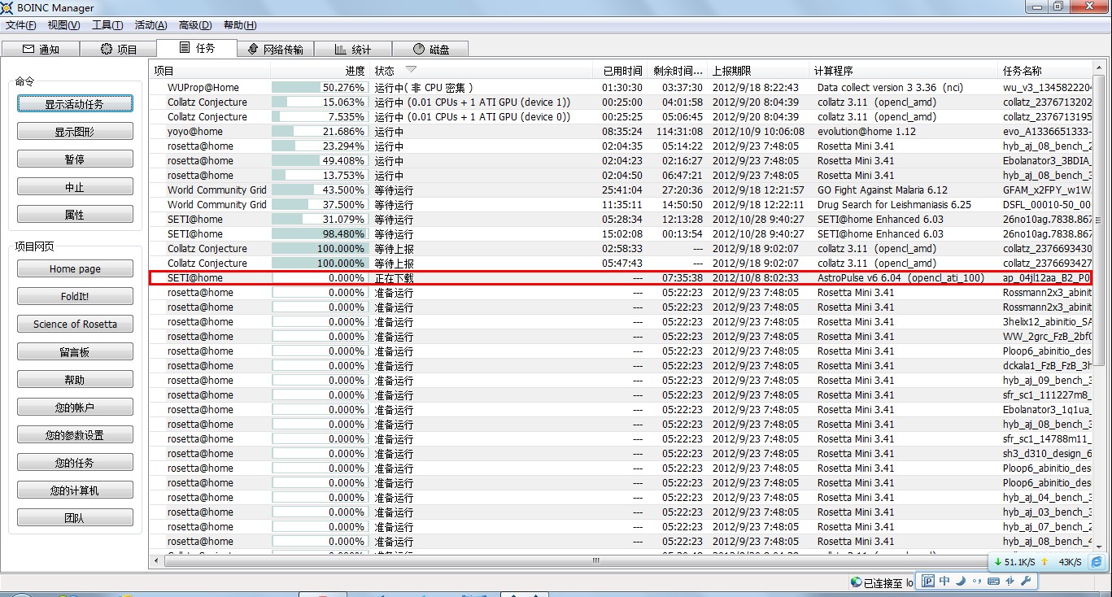Click the FoldIt! button

75,297
